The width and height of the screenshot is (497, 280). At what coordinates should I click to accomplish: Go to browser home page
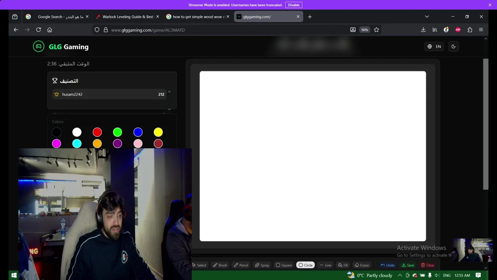(50, 30)
